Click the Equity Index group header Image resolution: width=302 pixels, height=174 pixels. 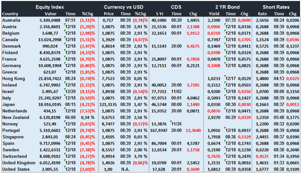tap(50, 7)
